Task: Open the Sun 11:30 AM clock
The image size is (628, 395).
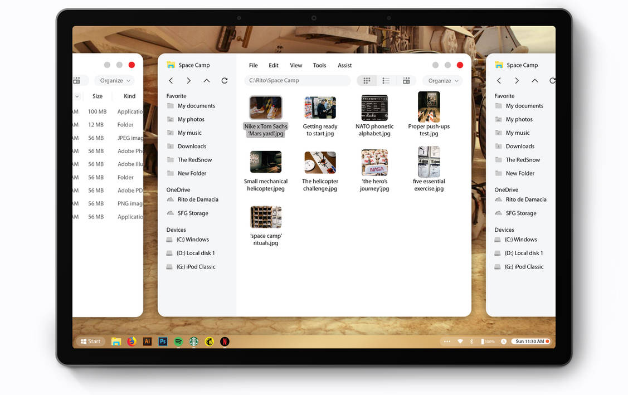Action: tap(531, 342)
